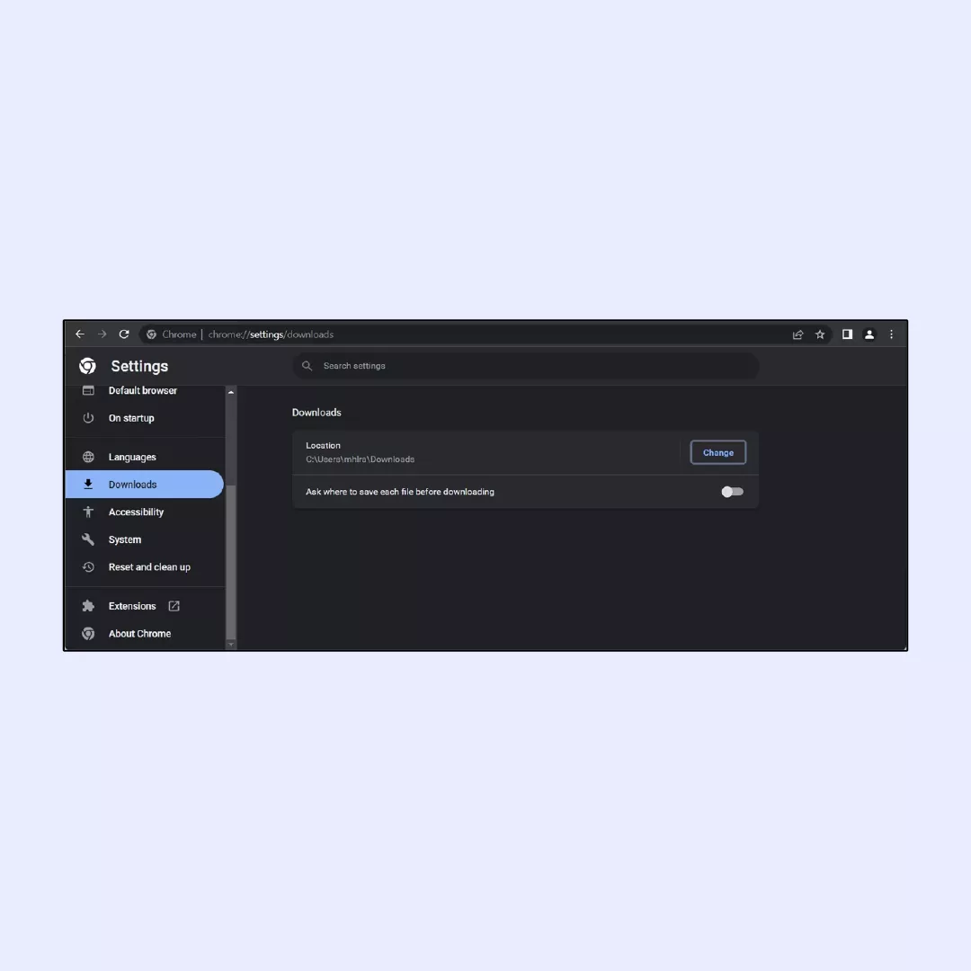
Task: Open On startup settings section
Action: coord(146,418)
